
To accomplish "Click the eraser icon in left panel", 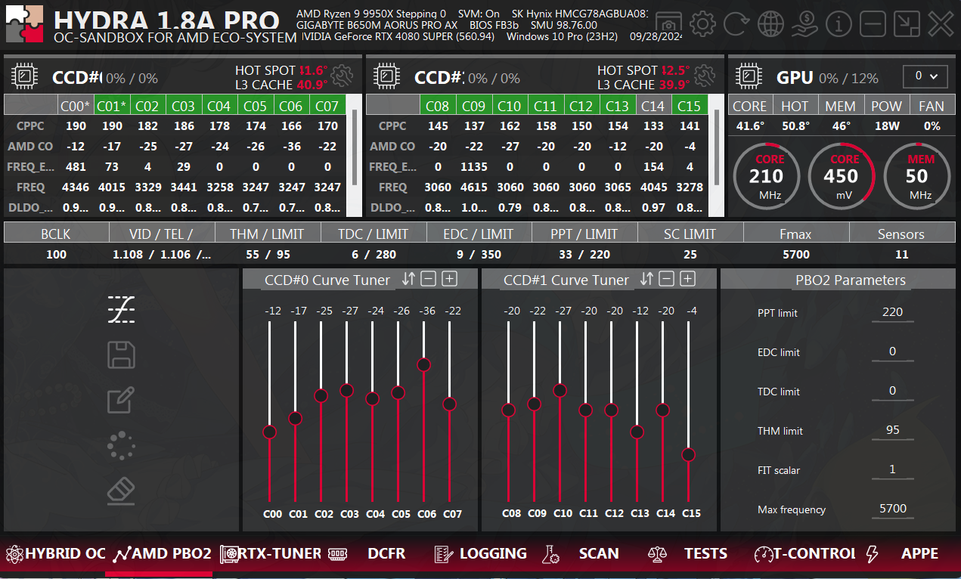I will click(121, 491).
